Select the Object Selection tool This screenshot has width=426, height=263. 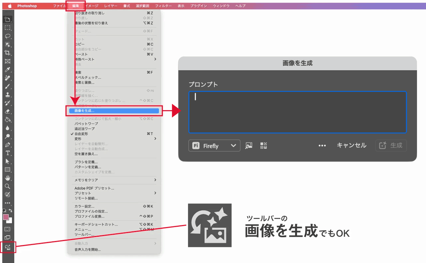[8, 45]
